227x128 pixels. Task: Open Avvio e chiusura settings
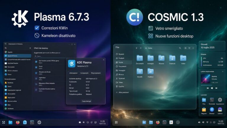(x=17, y=71)
